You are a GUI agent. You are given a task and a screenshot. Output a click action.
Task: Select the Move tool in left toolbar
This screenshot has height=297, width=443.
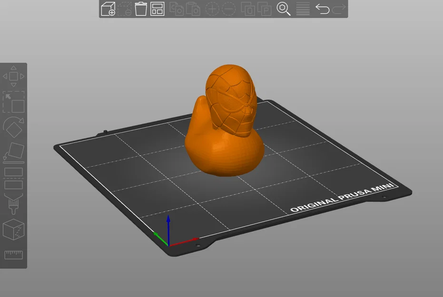point(13,76)
